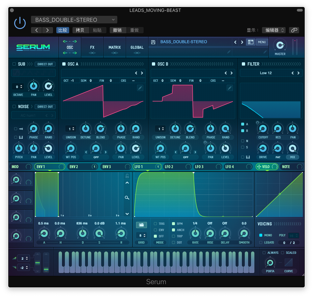The width and height of the screenshot is (313, 297).
Task: Open the preset browser icon next to MENU
Action: coord(250,42)
